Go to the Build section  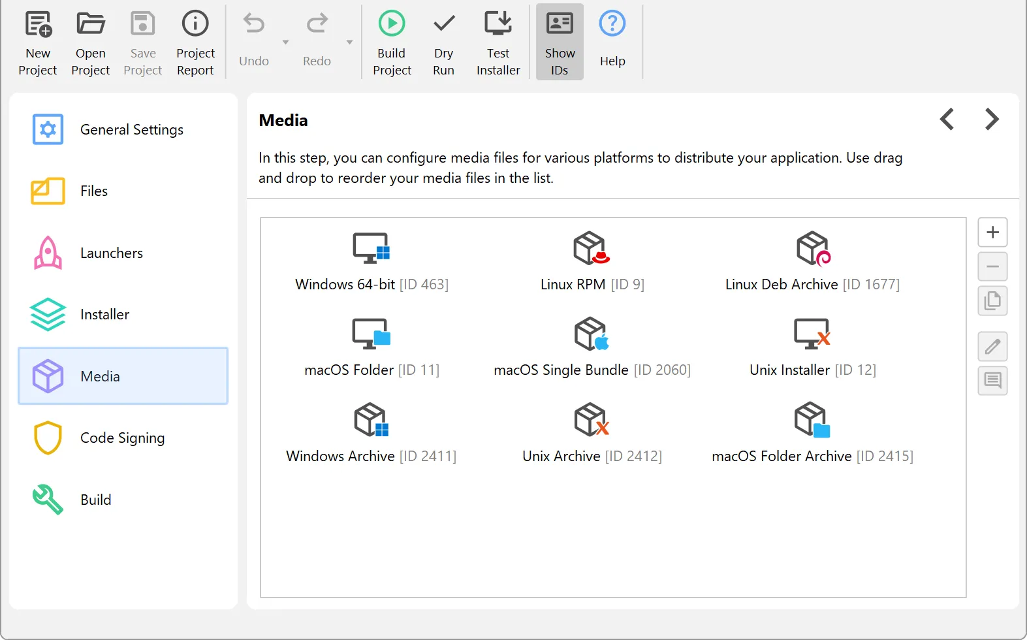point(123,500)
